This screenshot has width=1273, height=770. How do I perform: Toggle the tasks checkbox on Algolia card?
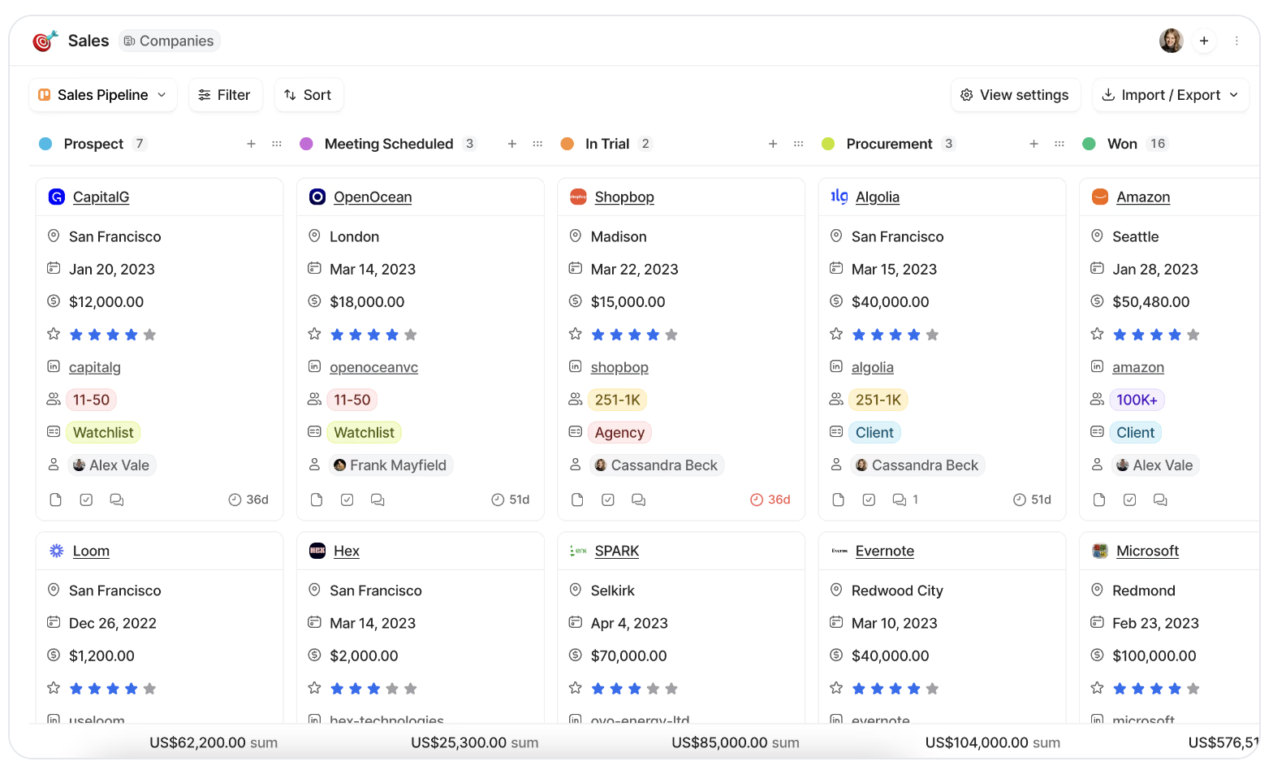tap(869, 500)
